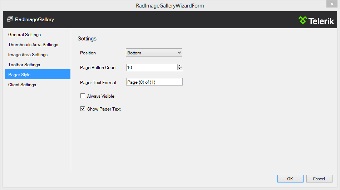Click the Settings heading label
This screenshot has width=340, height=190.
tap(87, 39)
